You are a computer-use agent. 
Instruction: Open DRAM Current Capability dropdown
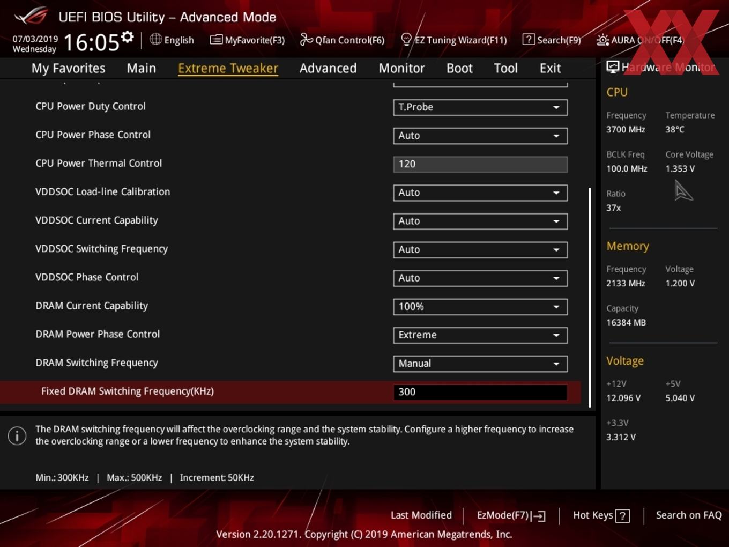480,306
